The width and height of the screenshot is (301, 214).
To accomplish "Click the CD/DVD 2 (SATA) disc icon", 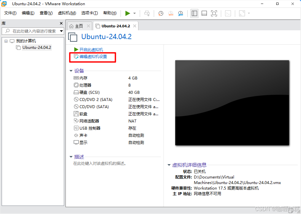I will (76, 99).
